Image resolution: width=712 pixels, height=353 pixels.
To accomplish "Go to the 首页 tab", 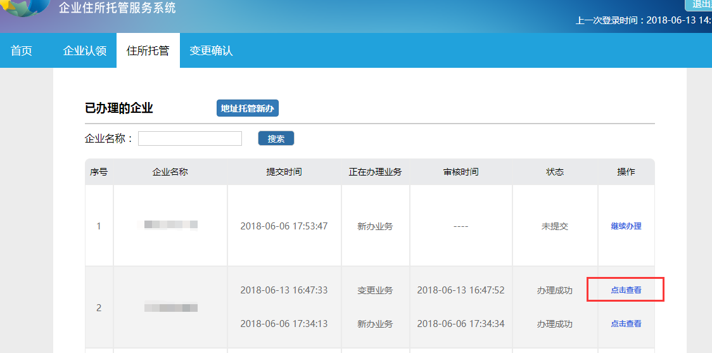I will (x=22, y=51).
